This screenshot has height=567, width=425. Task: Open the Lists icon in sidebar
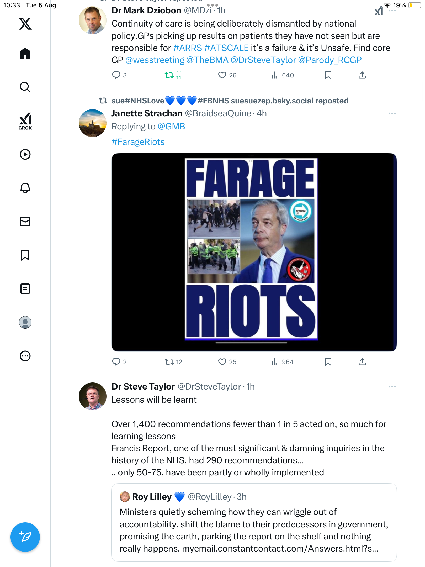pyautogui.click(x=25, y=289)
